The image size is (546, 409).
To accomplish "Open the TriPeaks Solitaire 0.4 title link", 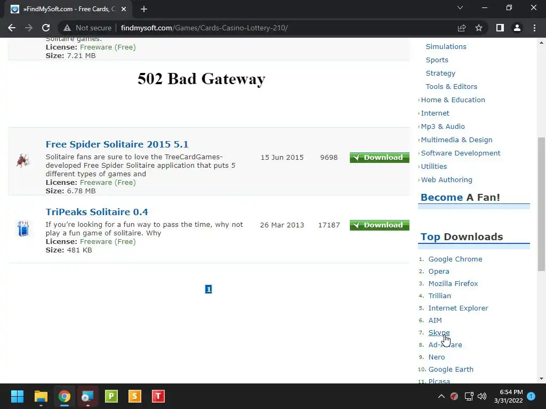I will (97, 212).
